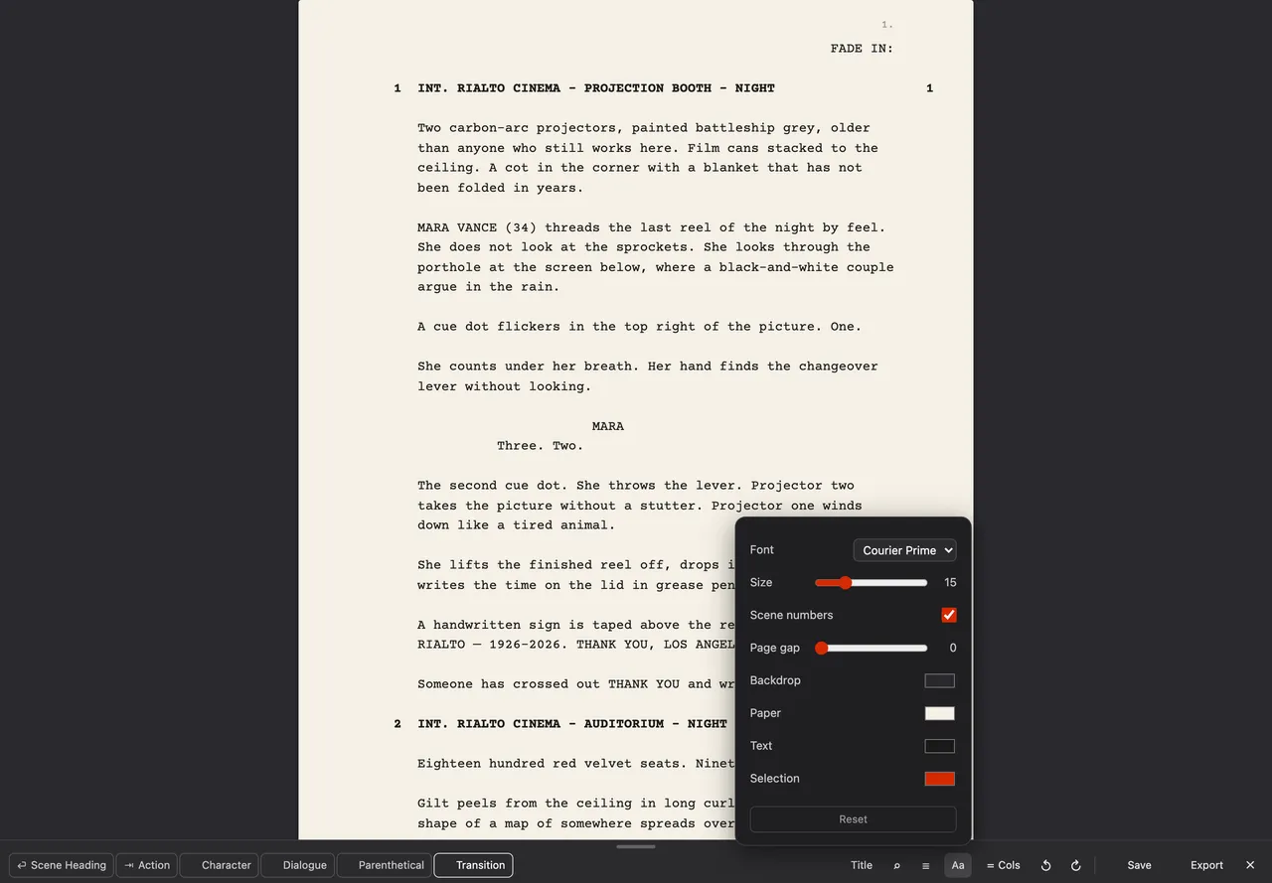Click the drag handle above the toolbar
The height and width of the screenshot is (883, 1272).
pyautogui.click(x=636, y=846)
